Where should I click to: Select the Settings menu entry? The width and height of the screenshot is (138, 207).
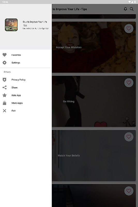(26, 63)
